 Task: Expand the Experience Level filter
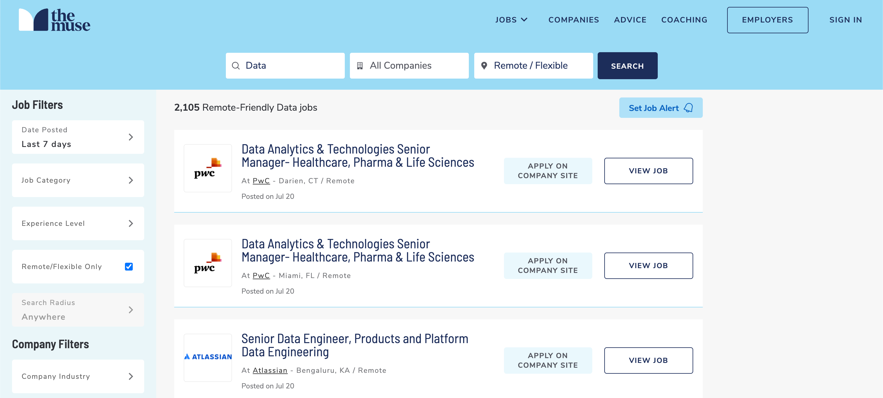point(78,223)
